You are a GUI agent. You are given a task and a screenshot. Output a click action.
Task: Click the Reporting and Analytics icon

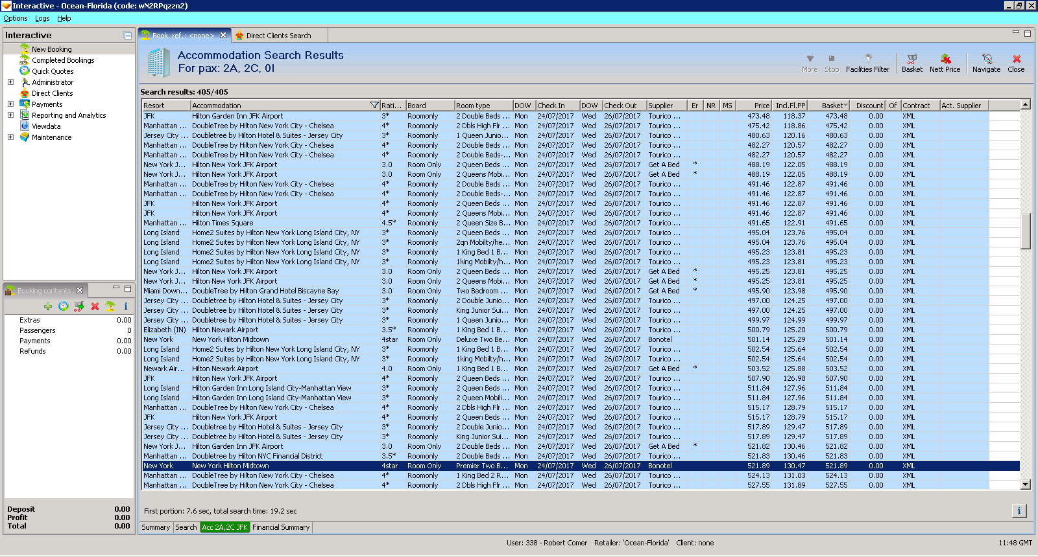pyautogui.click(x=25, y=115)
